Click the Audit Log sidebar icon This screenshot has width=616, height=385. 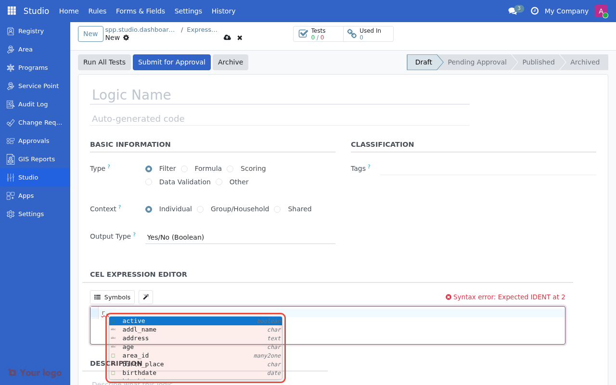[10, 104]
